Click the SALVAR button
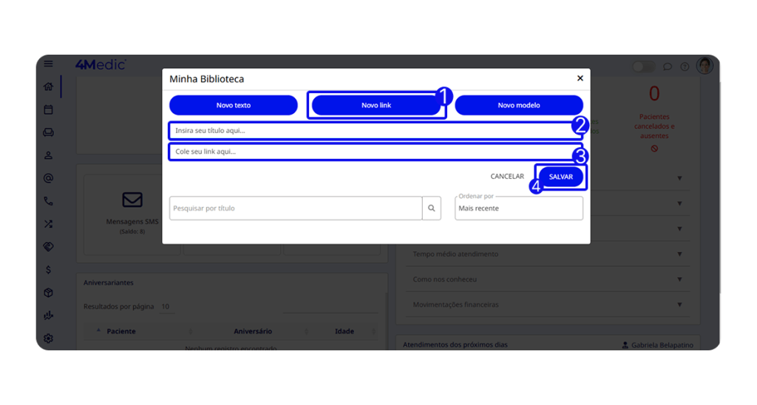Screen dimensions: 757x405 coord(560,177)
